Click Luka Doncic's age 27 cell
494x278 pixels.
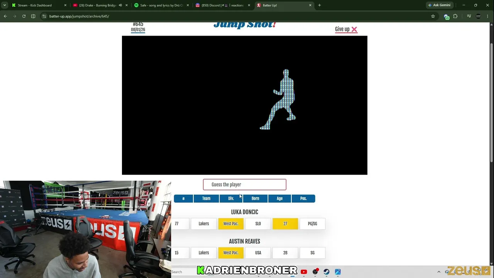point(285,224)
